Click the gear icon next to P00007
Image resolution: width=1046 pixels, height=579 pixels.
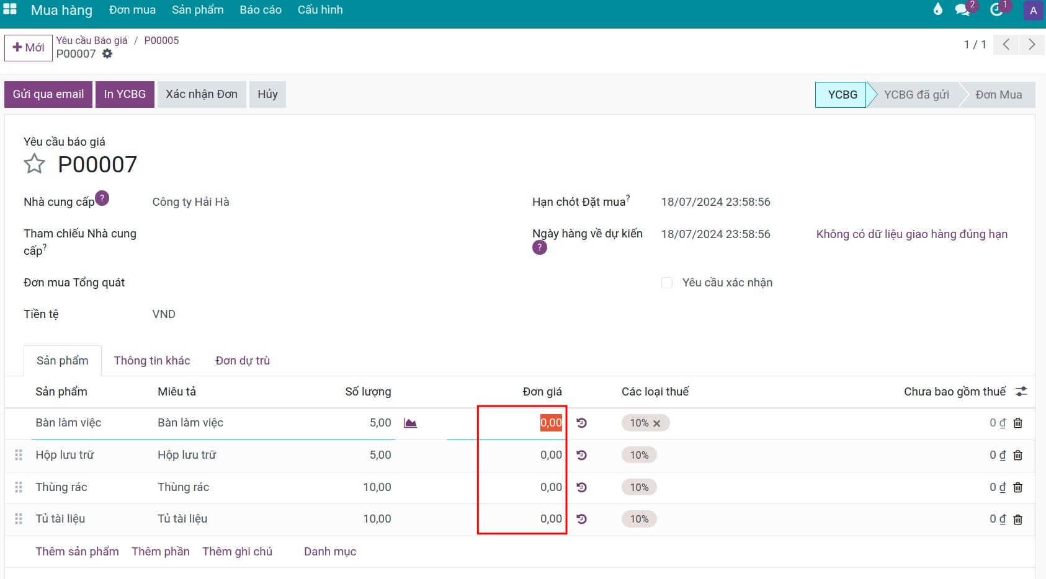click(107, 54)
